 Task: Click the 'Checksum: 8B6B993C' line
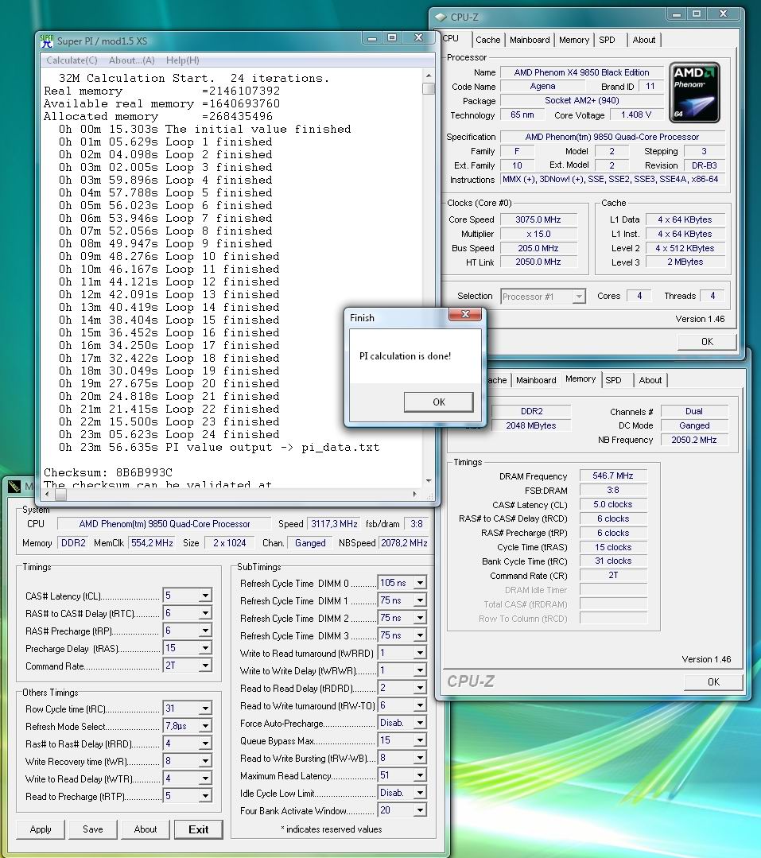click(x=108, y=472)
